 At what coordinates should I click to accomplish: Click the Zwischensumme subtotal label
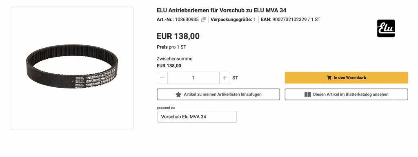pyautogui.click(x=174, y=59)
